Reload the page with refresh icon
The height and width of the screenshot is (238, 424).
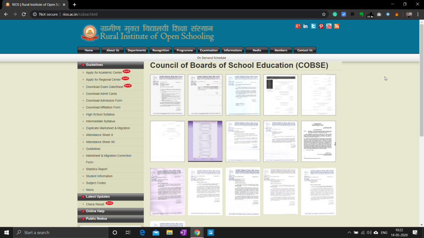pos(24,14)
